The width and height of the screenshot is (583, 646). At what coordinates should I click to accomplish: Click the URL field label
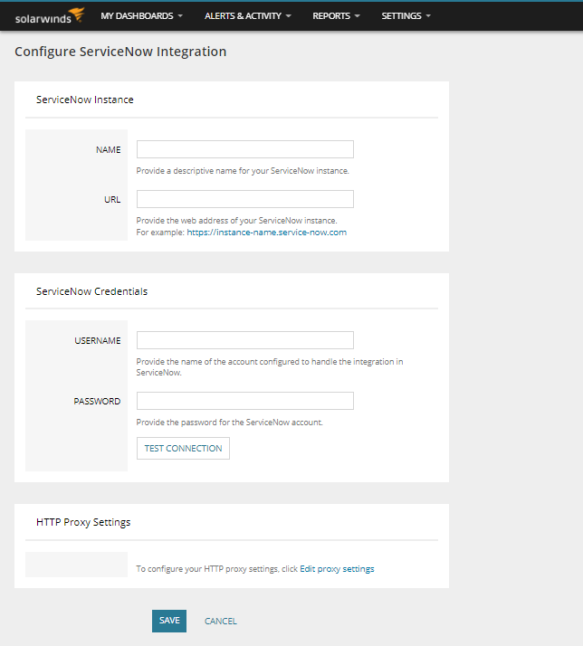point(112,200)
